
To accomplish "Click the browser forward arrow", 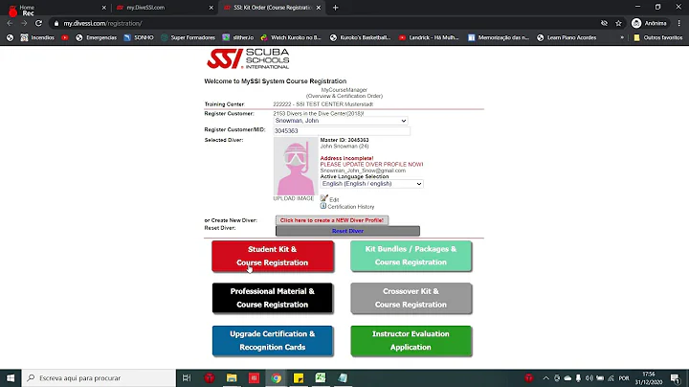I will (x=24, y=23).
